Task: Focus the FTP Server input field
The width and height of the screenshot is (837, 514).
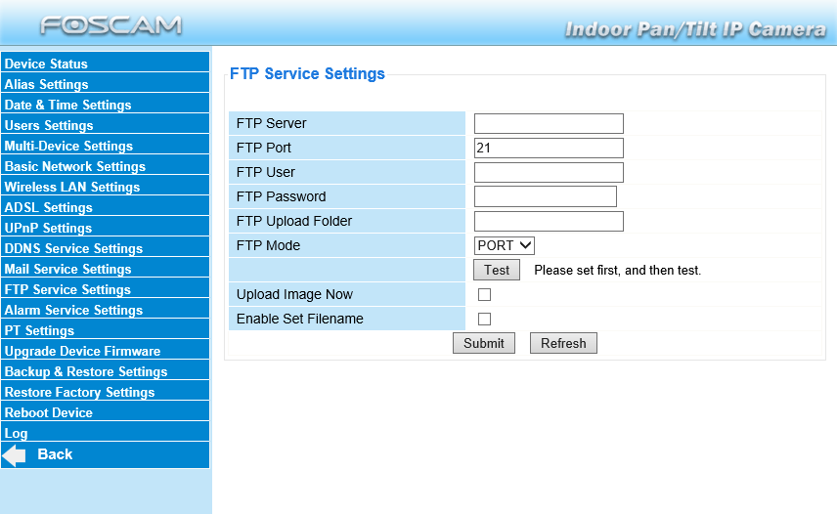Action: 549,123
